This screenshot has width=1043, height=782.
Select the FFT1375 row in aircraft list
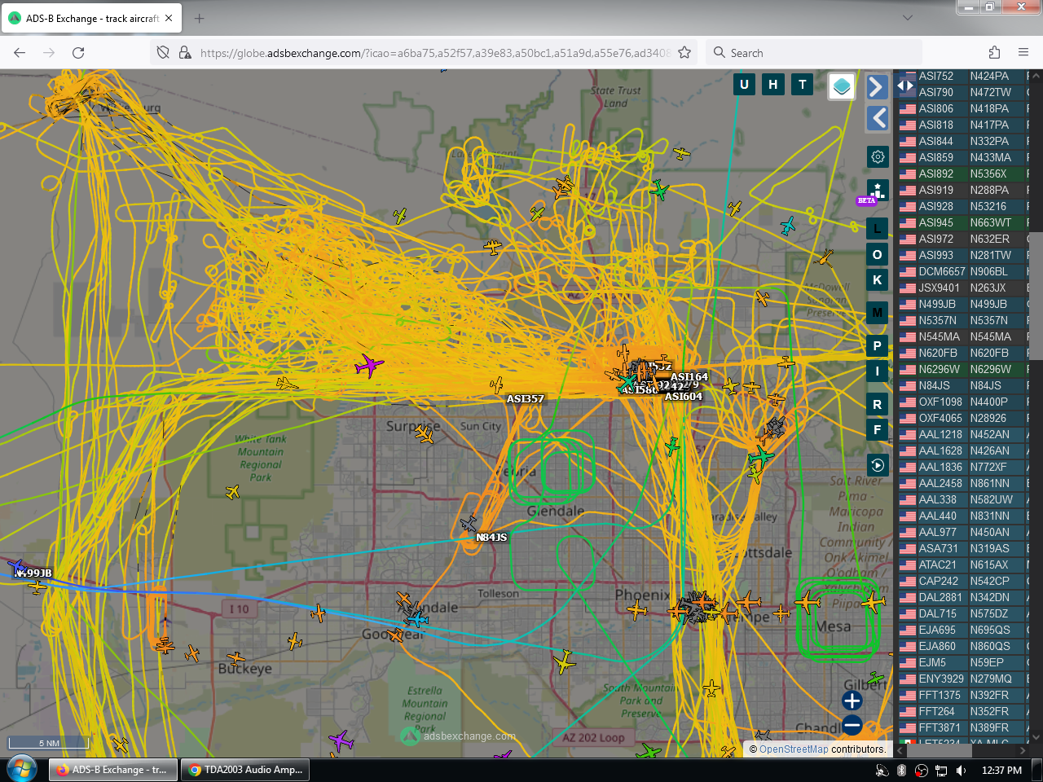pos(963,695)
